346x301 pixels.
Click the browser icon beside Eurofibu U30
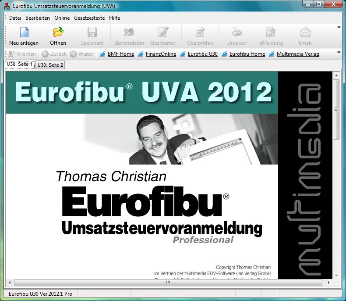pyautogui.click(x=183, y=54)
